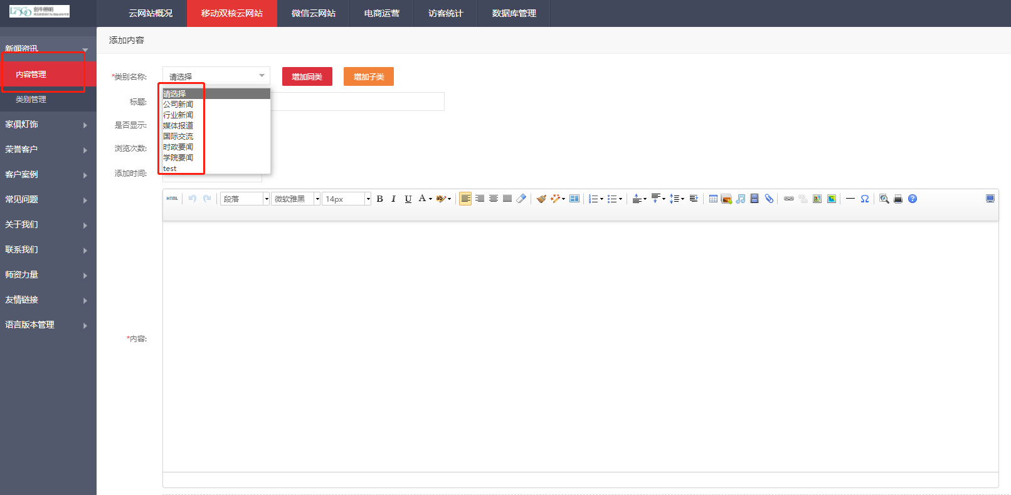Toggle fullscreen editor mode
The image size is (1011, 495).
[990, 199]
